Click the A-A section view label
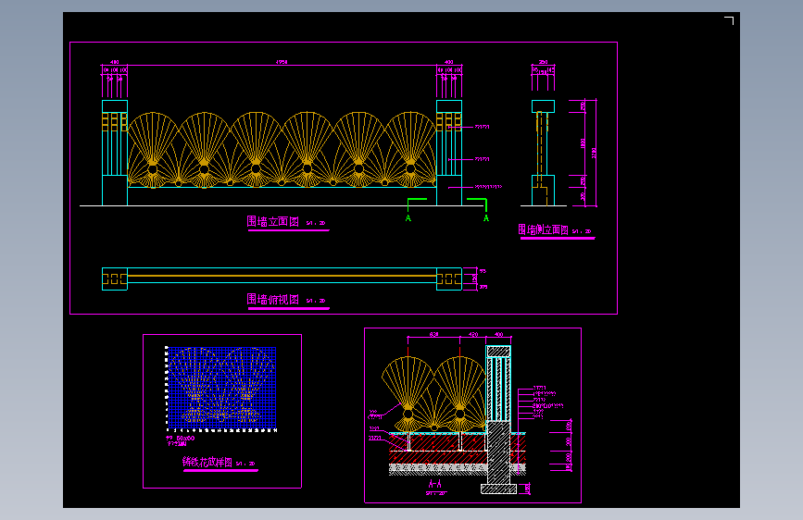The height and width of the screenshot is (520, 803). (x=434, y=484)
